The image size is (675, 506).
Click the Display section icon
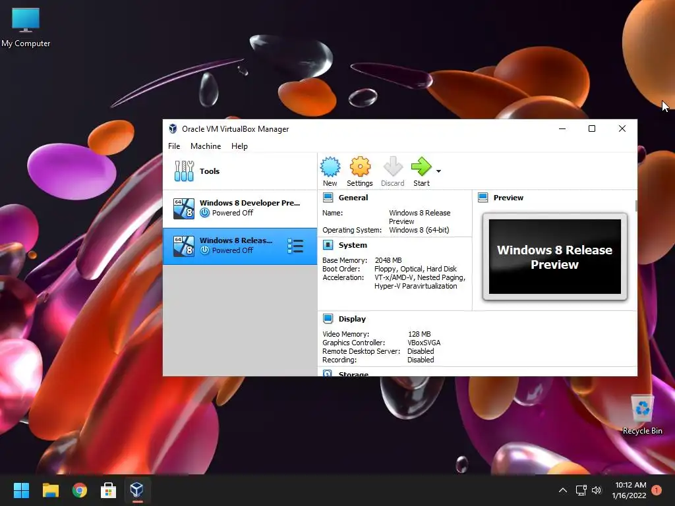[328, 319]
